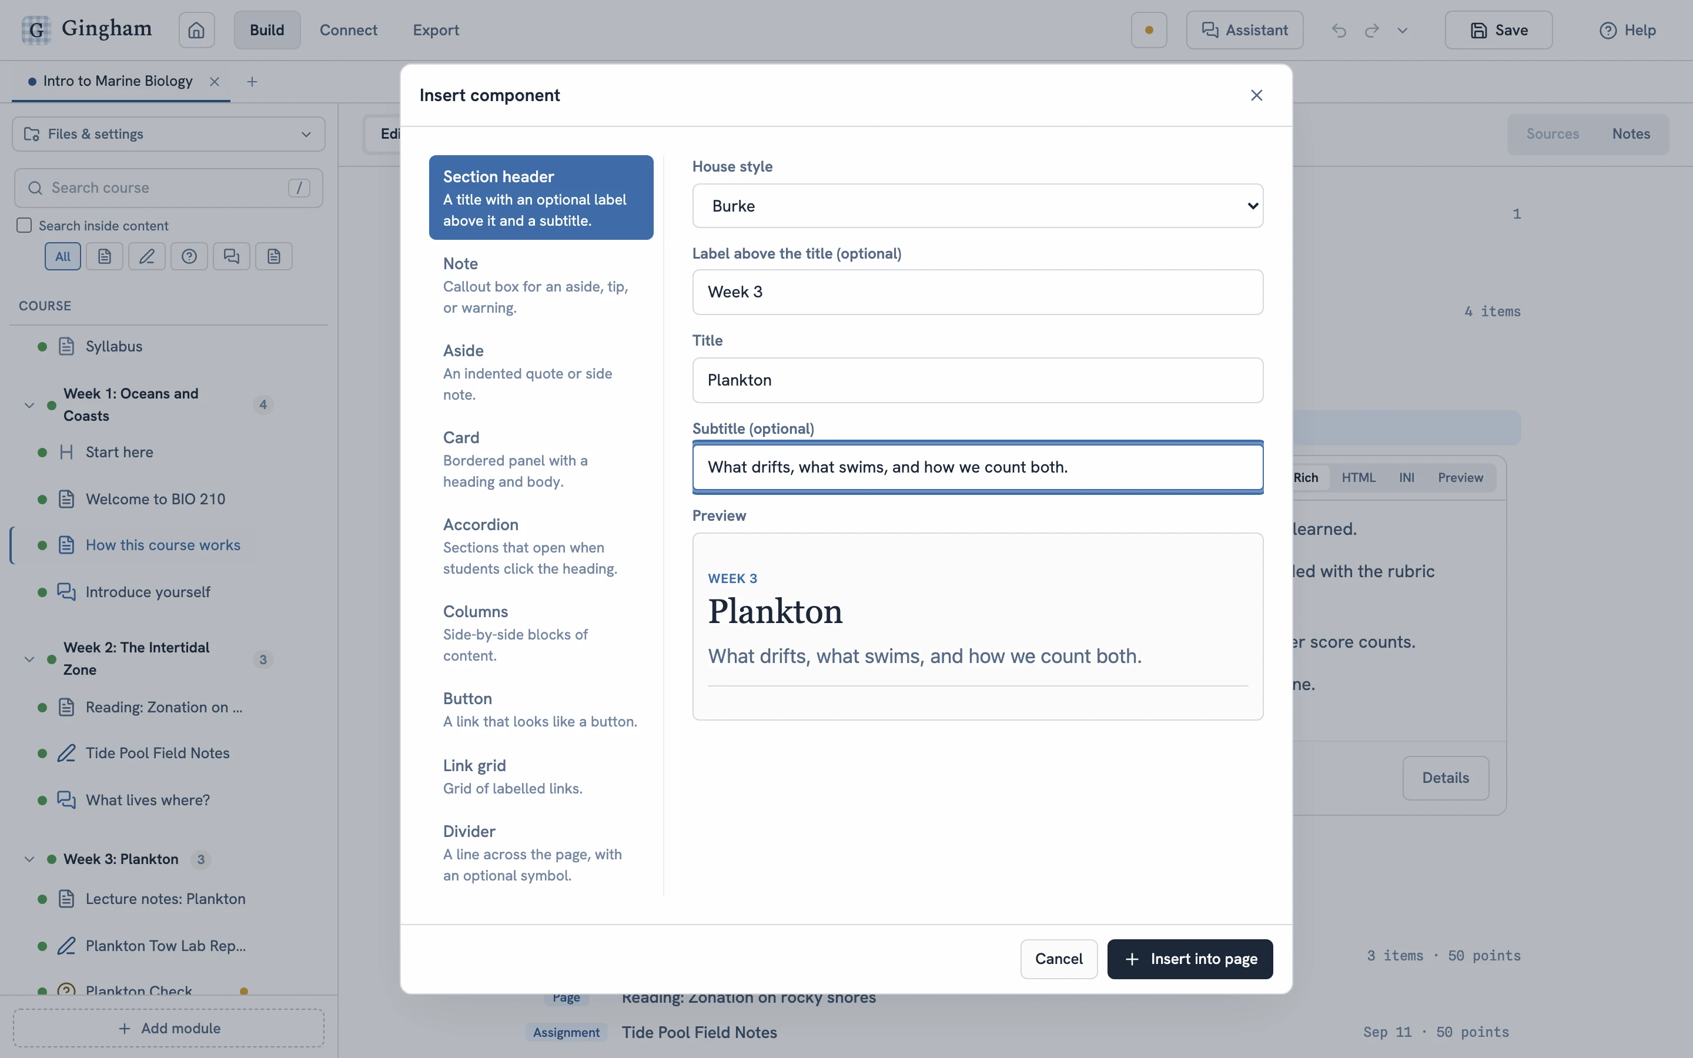Close the Insert component dialog
1693x1058 pixels.
pos(1256,95)
